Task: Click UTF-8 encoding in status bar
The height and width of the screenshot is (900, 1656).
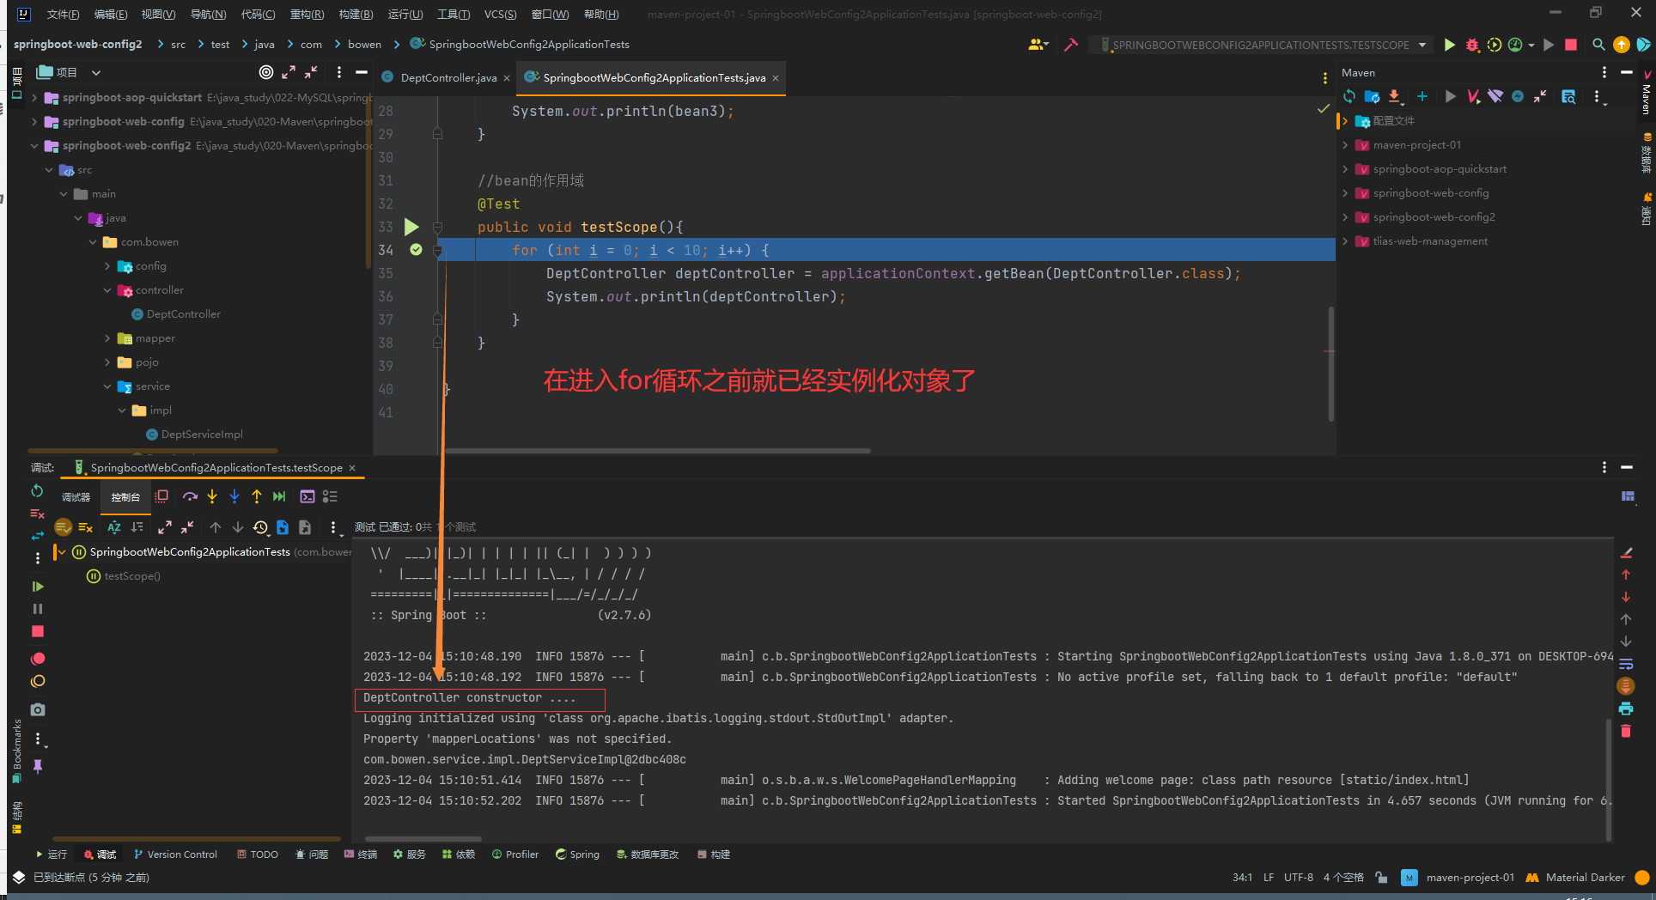Action: [1299, 878]
